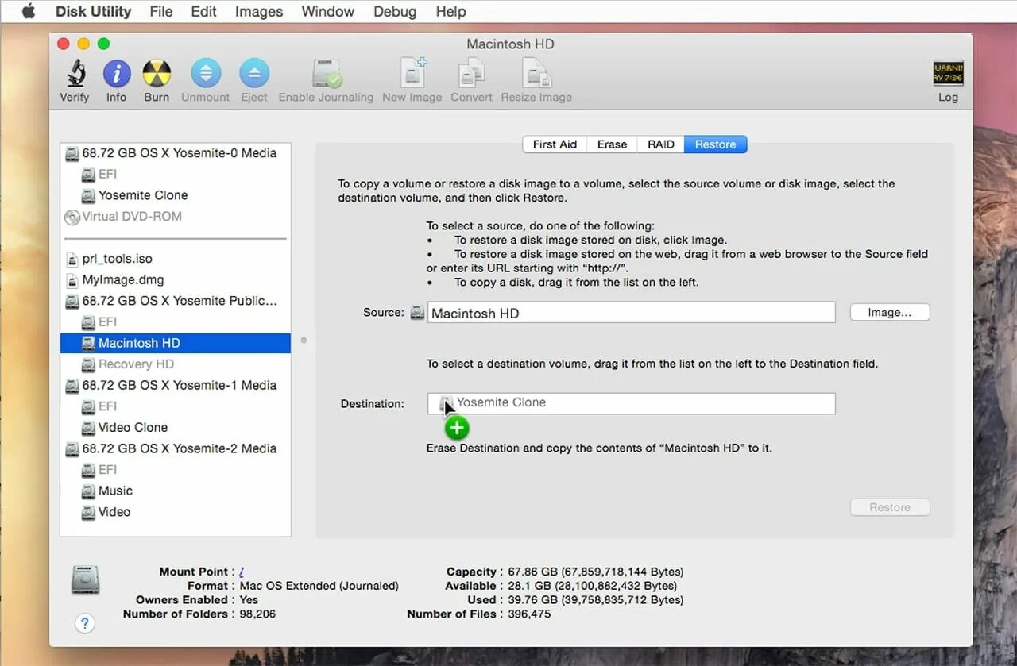This screenshot has width=1017, height=666.
Task: Select the Recovery HD partition
Action: 176,364
